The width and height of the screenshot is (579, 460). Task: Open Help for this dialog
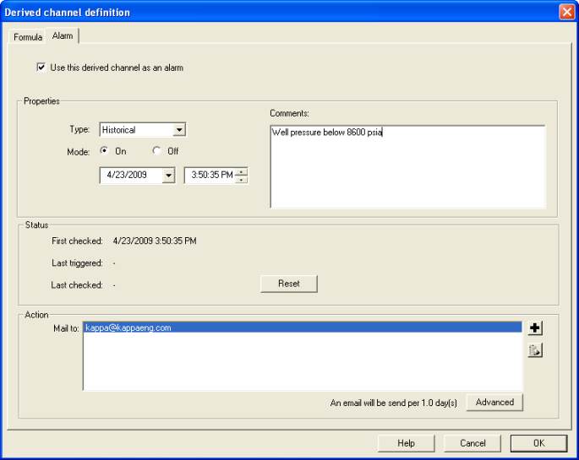click(x=407, y=443)
